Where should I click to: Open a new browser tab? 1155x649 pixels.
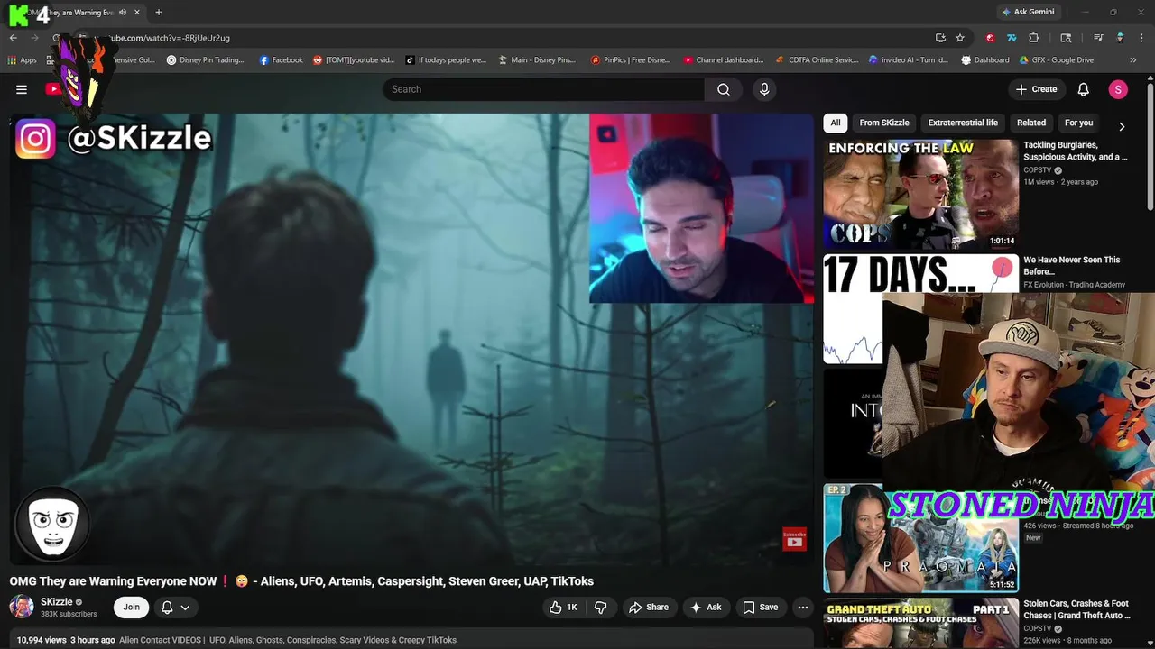click(159, 12)
